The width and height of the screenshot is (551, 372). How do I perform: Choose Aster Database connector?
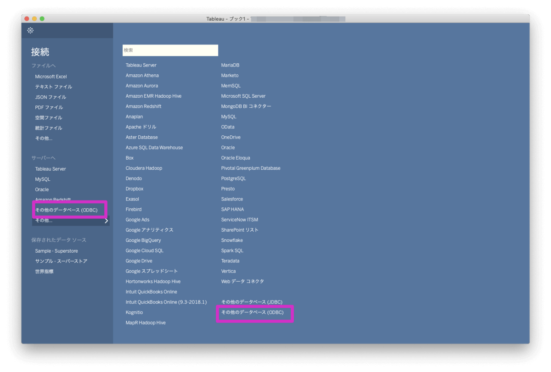[x=141, y=137]
